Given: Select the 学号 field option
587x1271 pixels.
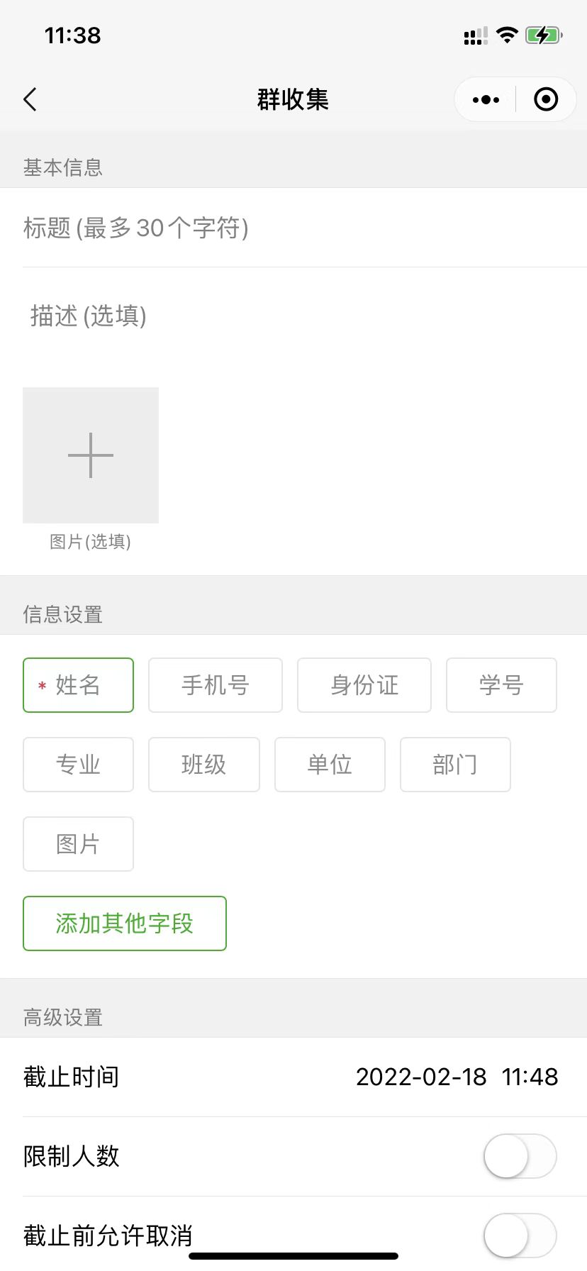Looking at the screenshot, I should coord(501,685).
